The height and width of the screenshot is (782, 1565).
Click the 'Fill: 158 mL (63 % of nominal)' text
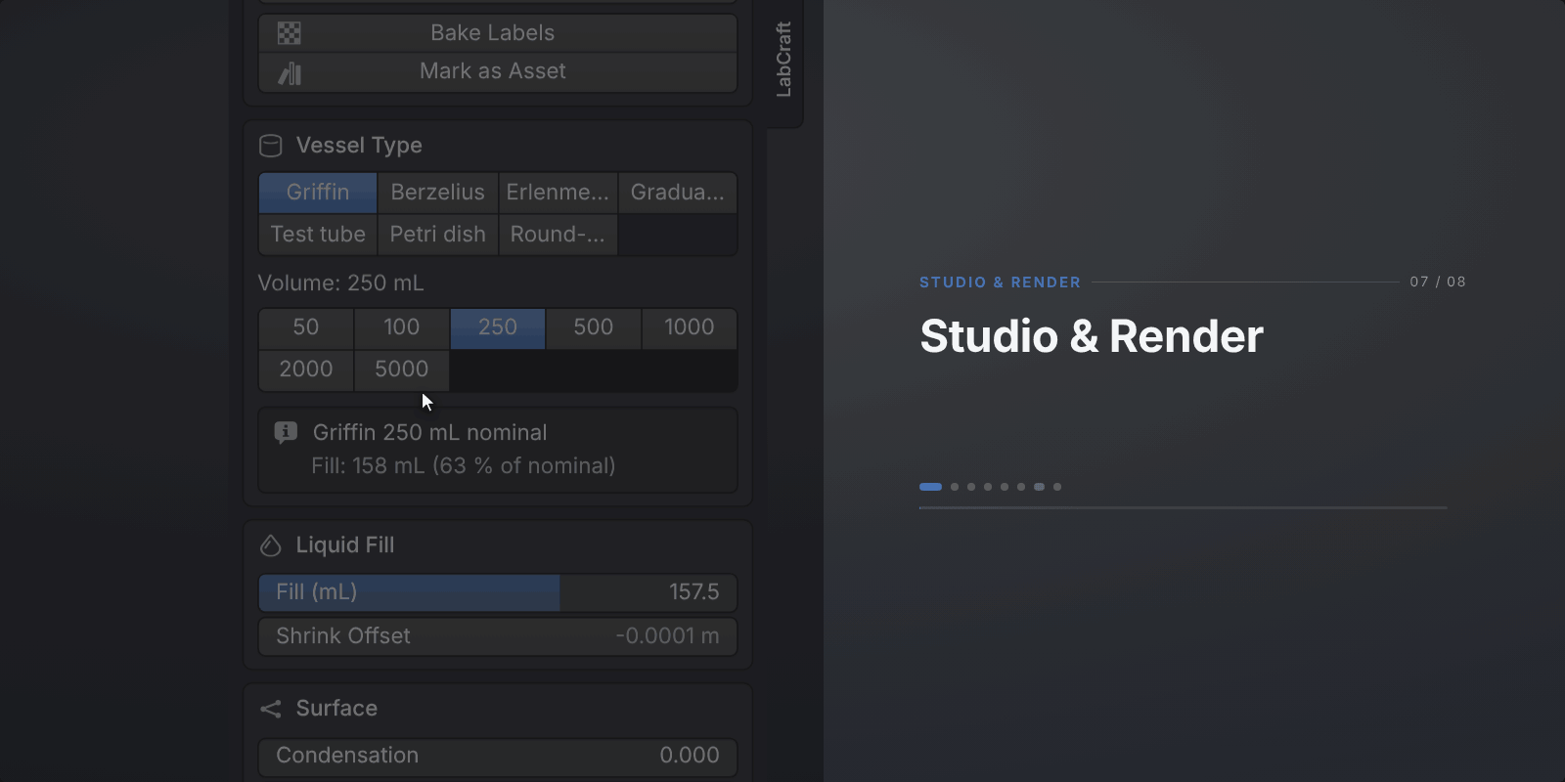(464, 466)
